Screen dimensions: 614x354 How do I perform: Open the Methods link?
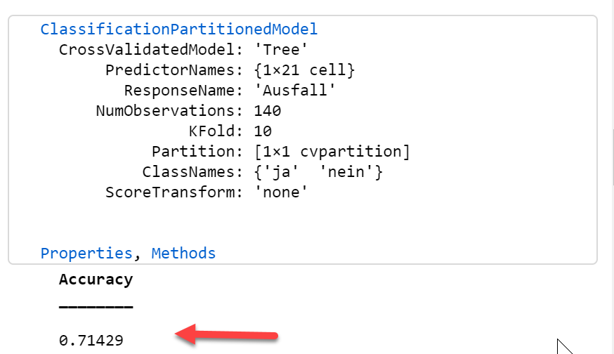point(183,254)
